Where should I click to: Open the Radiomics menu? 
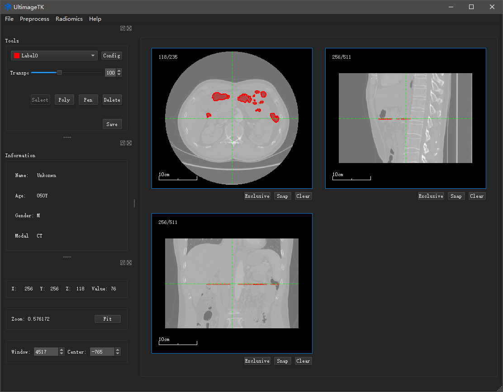point(69,19)
